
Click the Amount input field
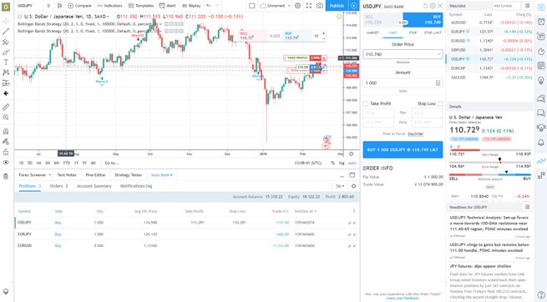(x=403, y=83)
